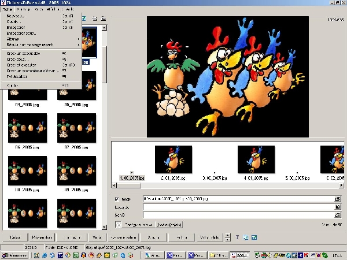The width and height of the screenshot is (347, 260).
Task: Expand the reopen recent montage submenu
Action: (41, 44)
